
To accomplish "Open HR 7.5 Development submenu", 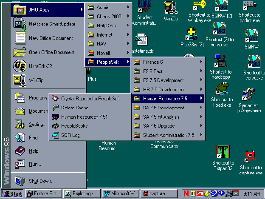I will coord(168,90).
